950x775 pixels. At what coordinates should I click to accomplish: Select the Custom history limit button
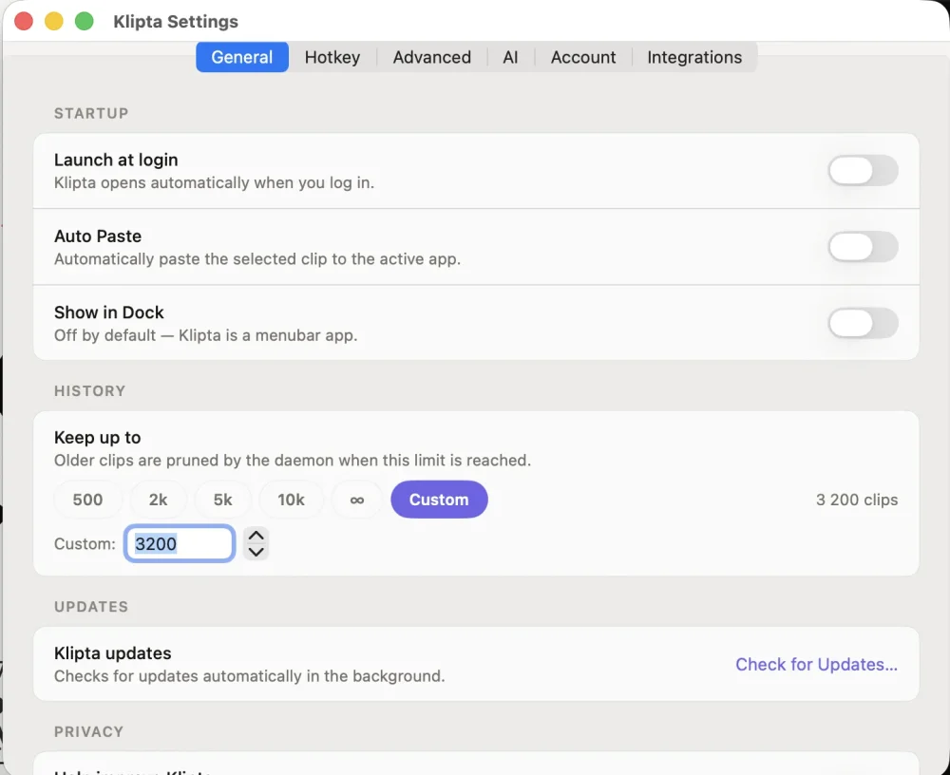[439, 500]
